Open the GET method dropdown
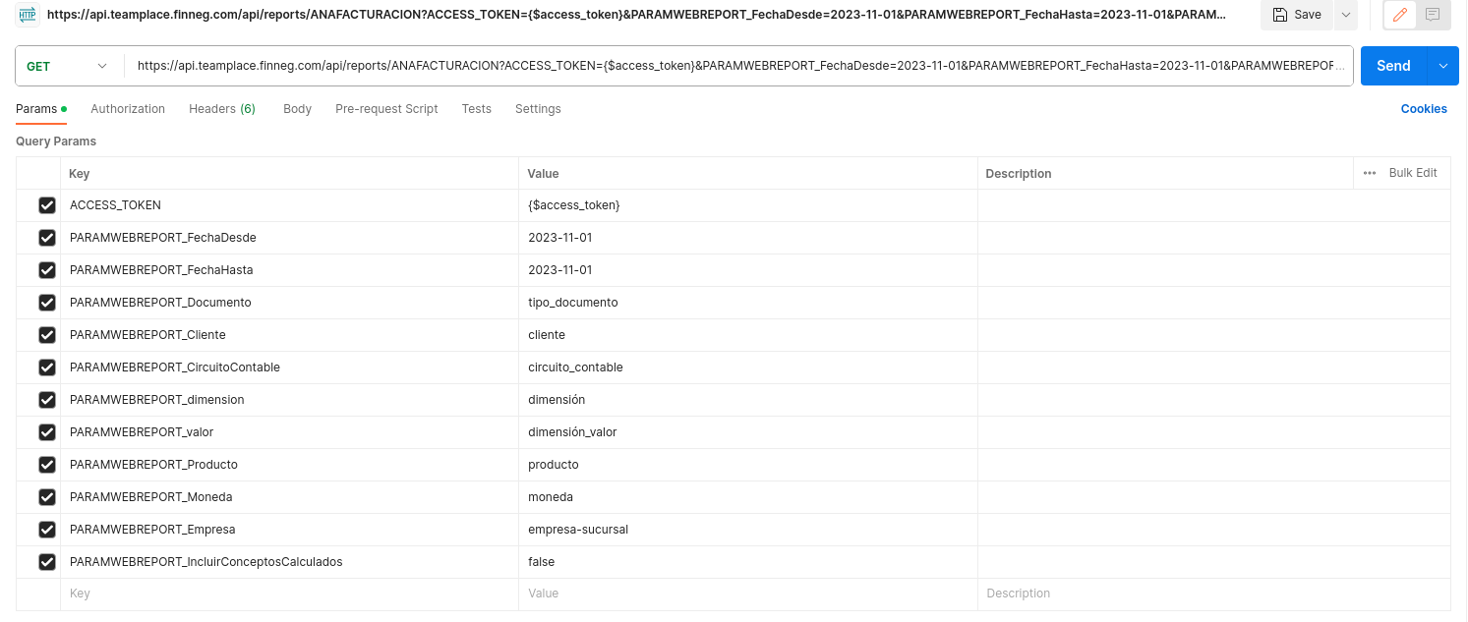Image resolution: width=1468 pixels, height=622 pixels. coord(68,66)
